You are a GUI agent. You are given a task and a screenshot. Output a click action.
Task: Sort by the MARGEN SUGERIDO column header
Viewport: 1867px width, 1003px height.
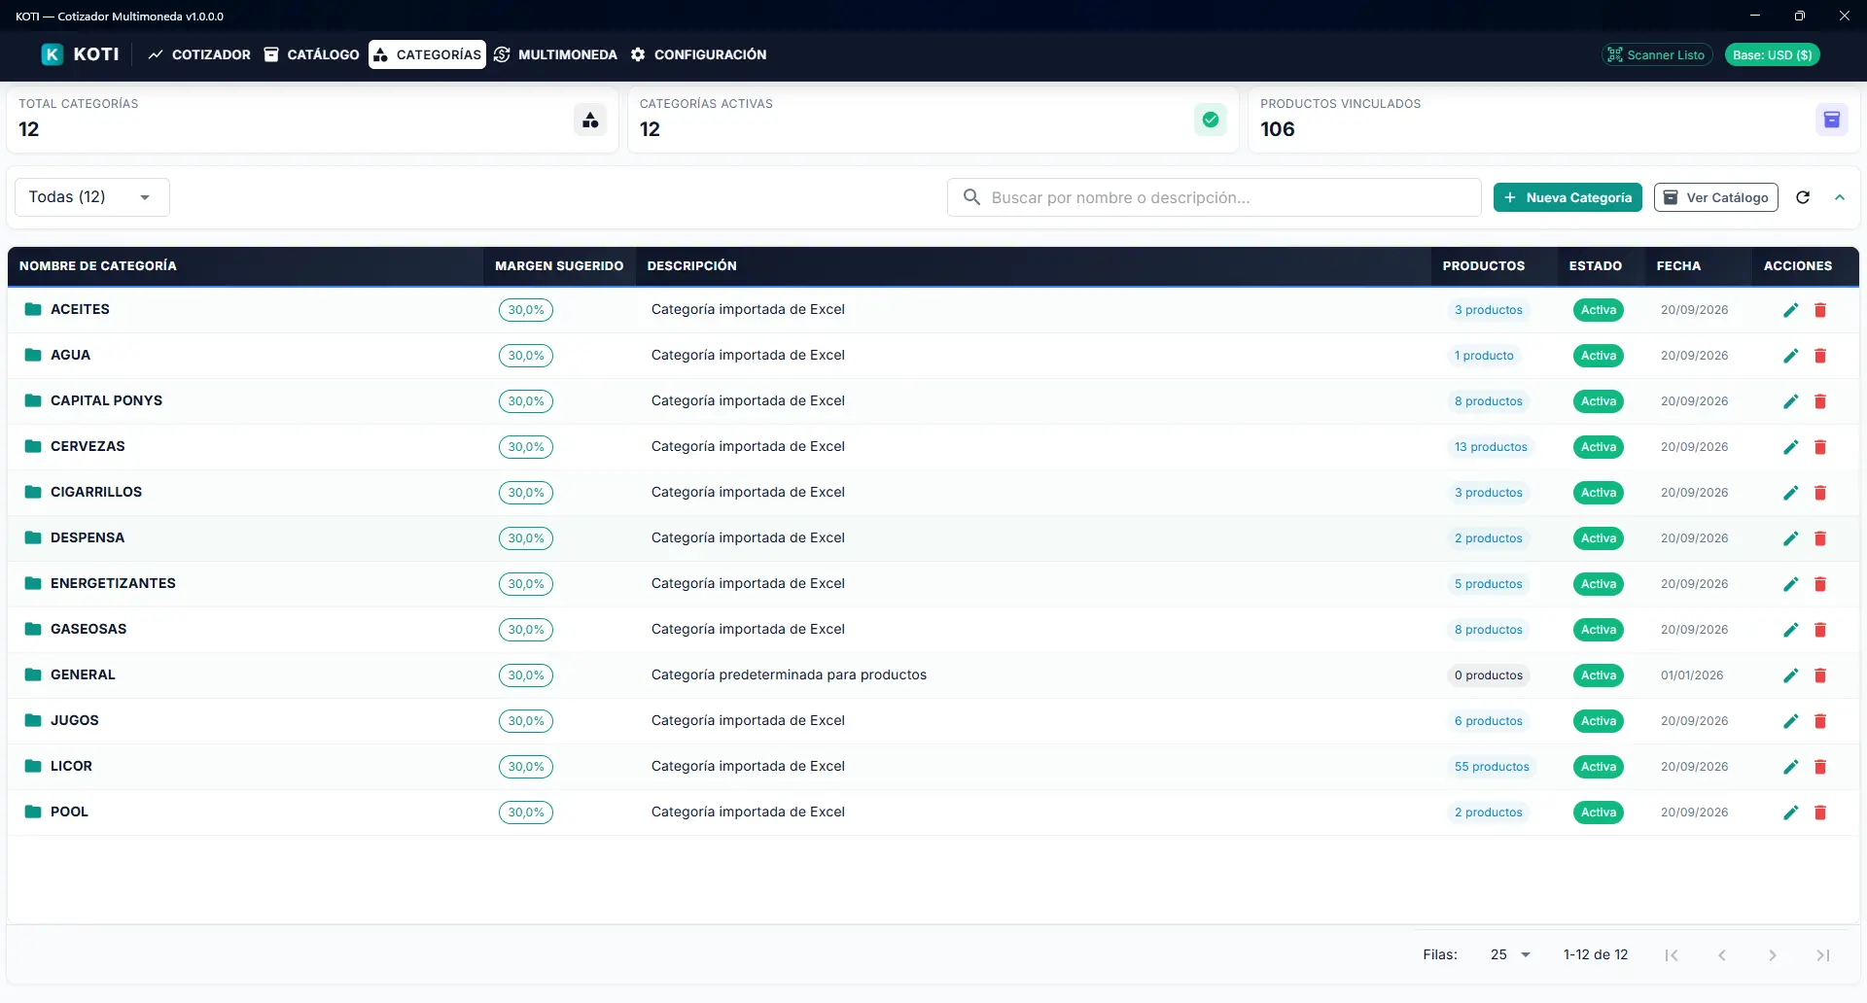coord(559,265)
